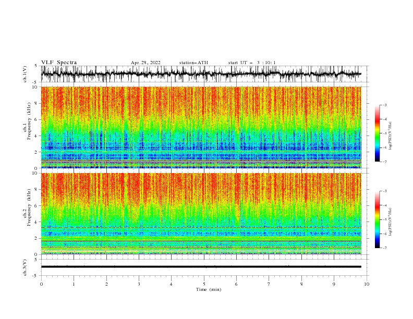413x319 pixels.
Task: Click the ch.1 frequency tick "8"
Action: (37, 103)
